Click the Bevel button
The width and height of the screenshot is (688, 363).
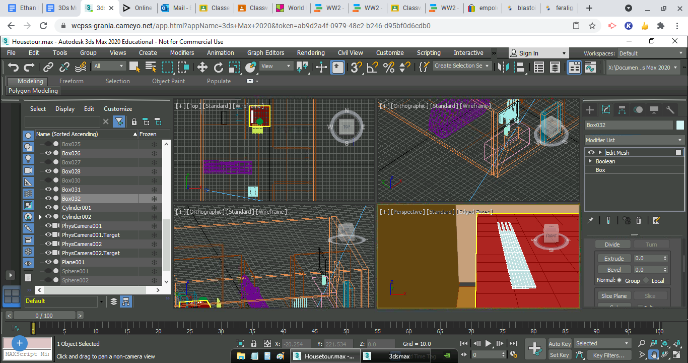click(x=614, y=270)
